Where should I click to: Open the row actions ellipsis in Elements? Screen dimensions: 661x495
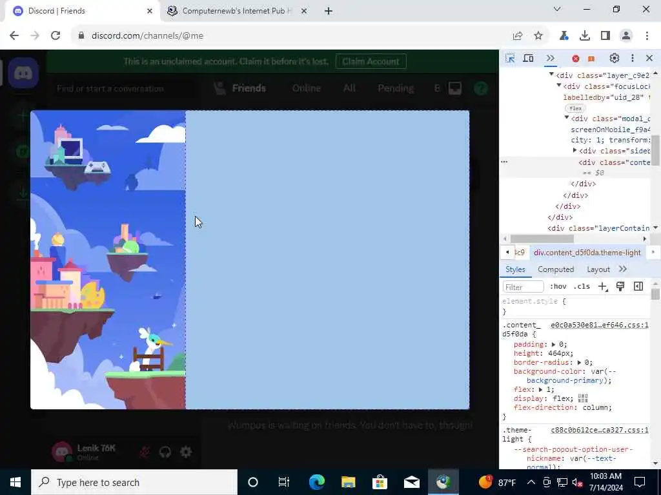(504, 162)
